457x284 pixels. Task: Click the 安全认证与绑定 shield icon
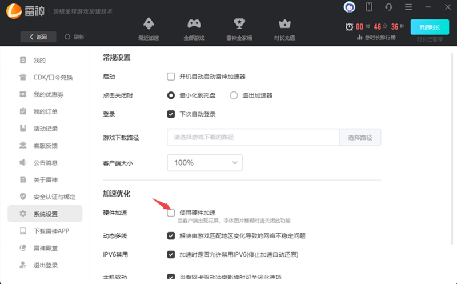23,197
